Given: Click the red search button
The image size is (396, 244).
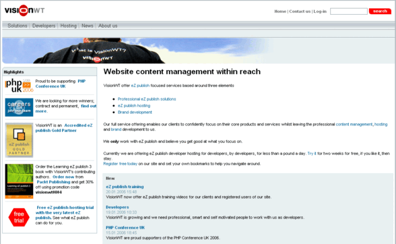Looking at the screenshot, I should (x=380, y=11).
